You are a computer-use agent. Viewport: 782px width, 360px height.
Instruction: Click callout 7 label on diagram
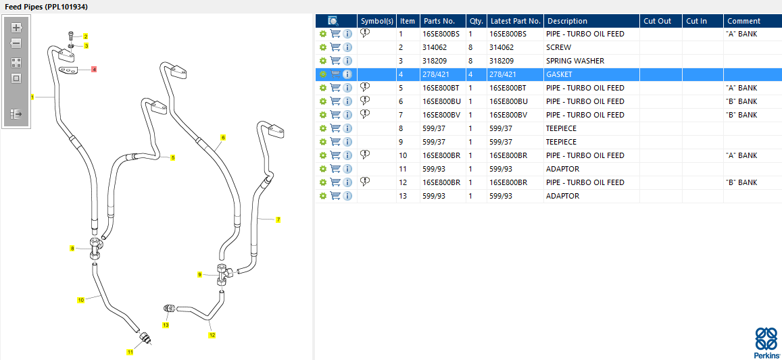tap(278, 220)
